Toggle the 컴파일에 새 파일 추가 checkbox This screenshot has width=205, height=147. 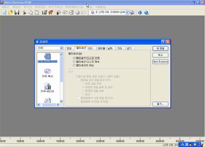point(79,102)
